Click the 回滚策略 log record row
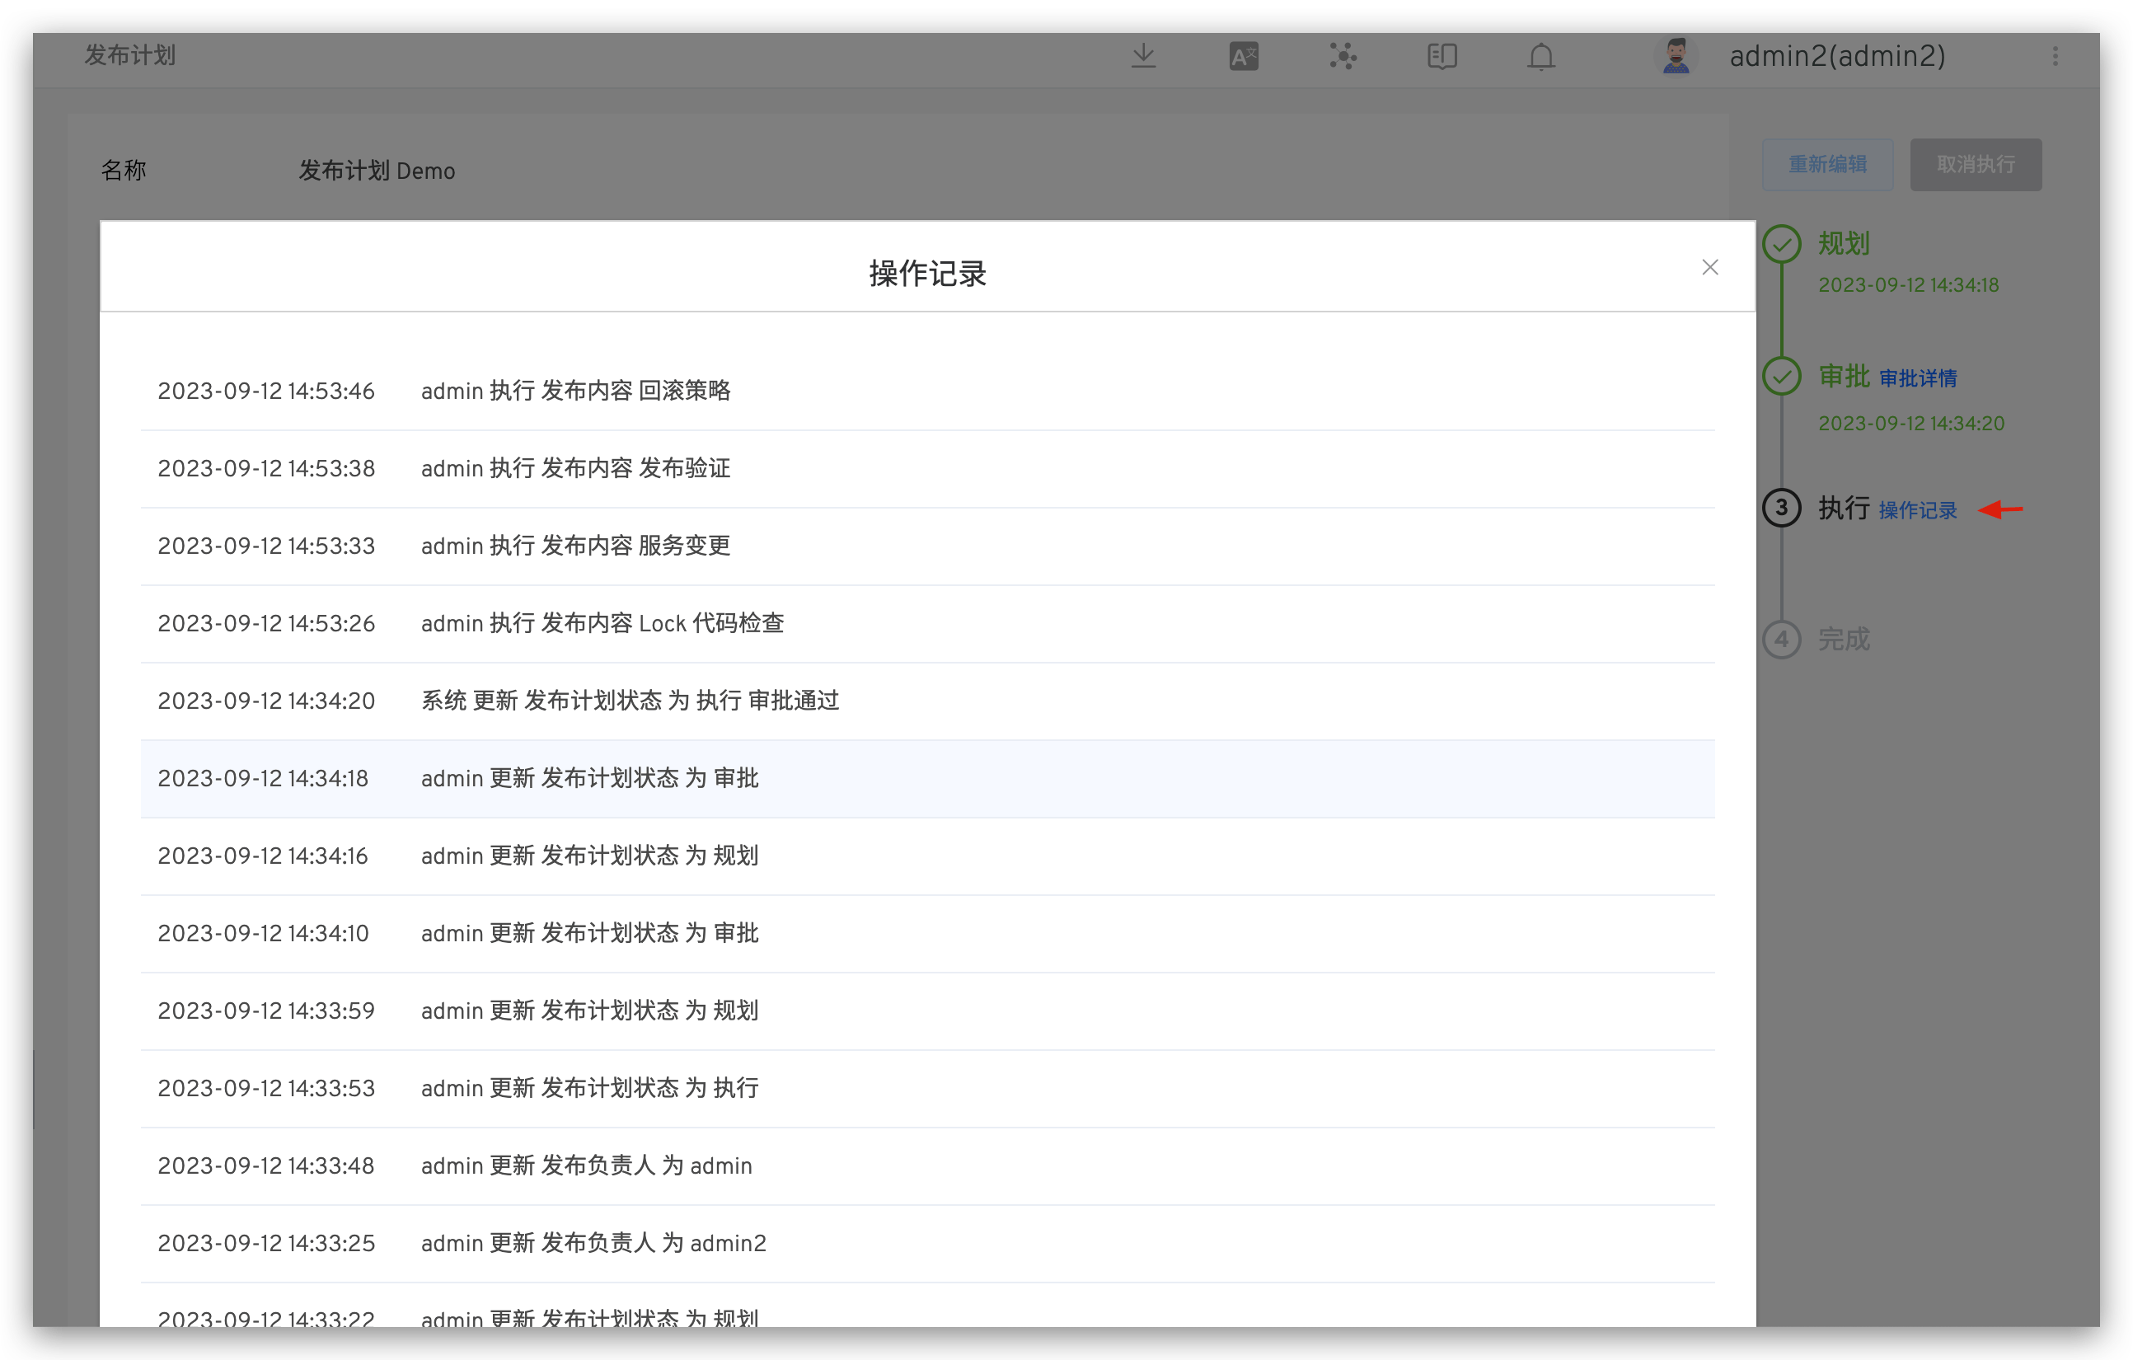Screen dimensions: 2133x1360 tap(576, 390)
